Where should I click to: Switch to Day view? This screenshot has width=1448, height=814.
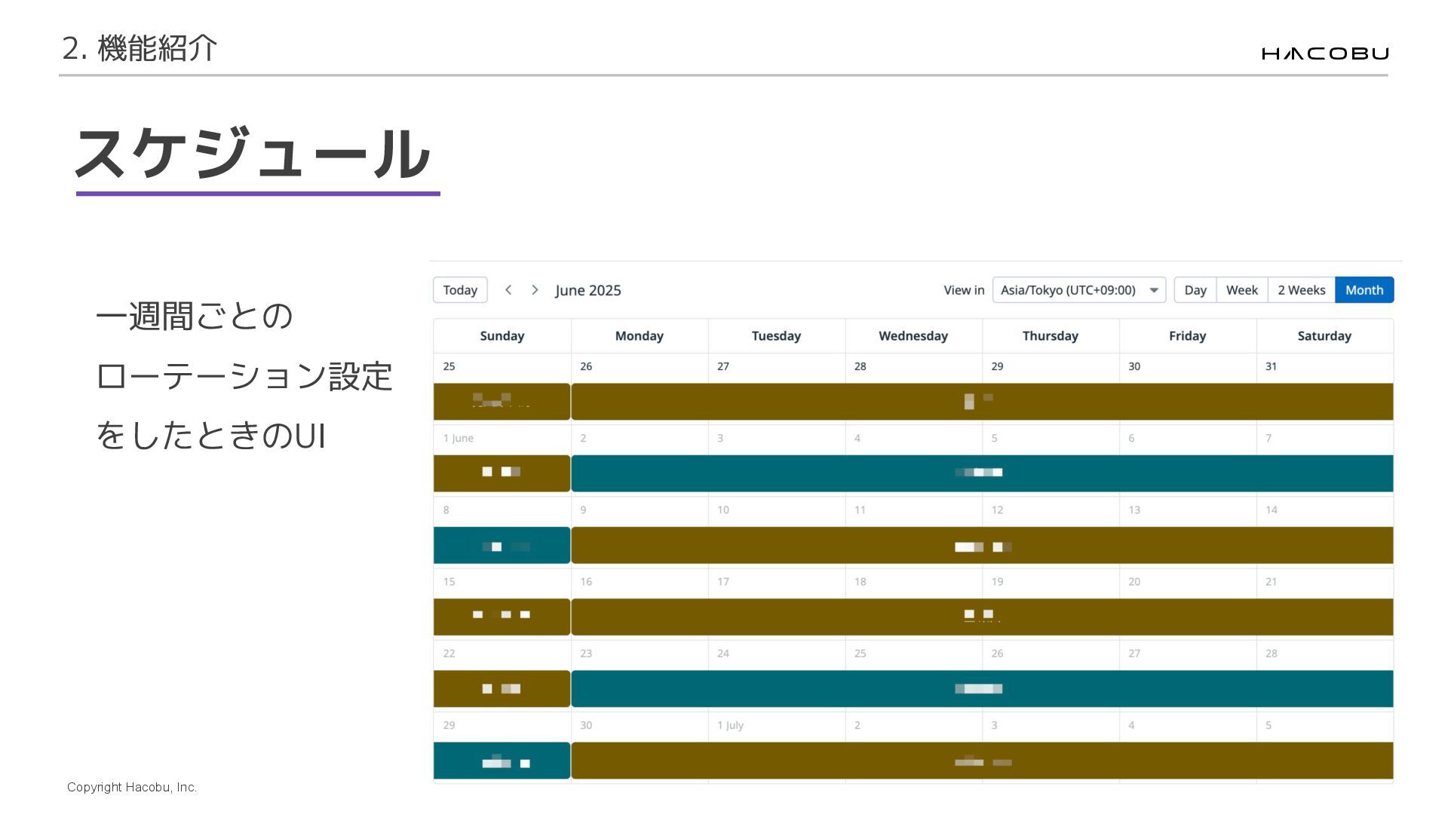point(1195,290)
